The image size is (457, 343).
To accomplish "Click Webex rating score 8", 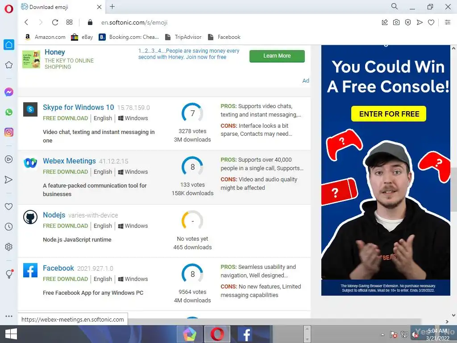I will pos(192,167).
